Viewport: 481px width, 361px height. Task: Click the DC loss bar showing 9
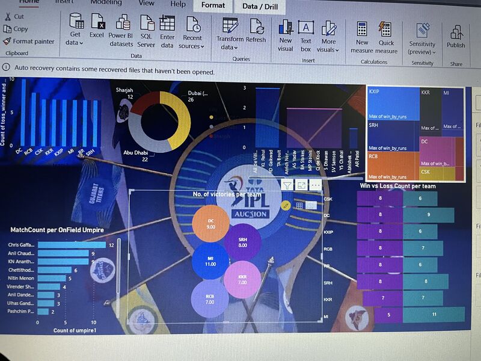point(429,215)
